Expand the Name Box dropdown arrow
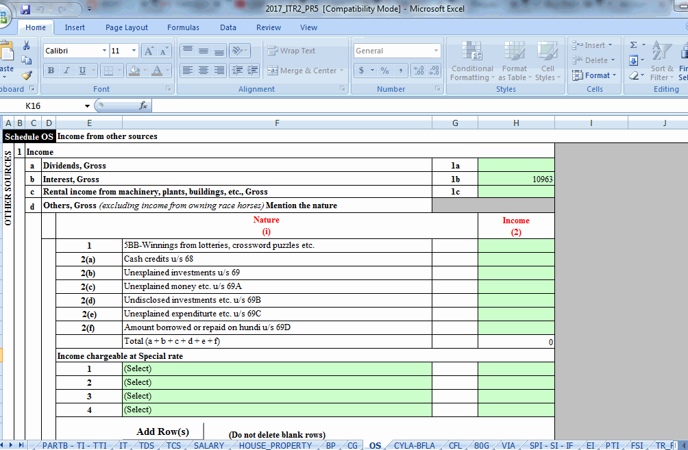 pos(87,105)
